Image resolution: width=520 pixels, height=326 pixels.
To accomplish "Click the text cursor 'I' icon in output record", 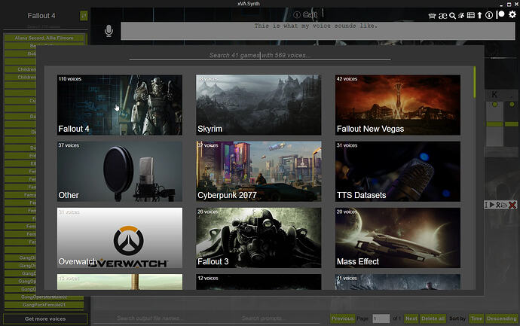I will [x=486, y=205].
